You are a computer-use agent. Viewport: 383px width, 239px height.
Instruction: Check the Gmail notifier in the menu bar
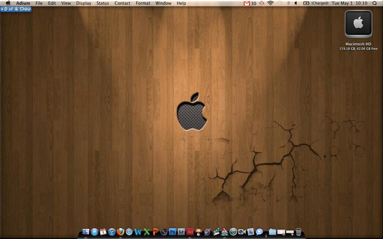point(250,3)
